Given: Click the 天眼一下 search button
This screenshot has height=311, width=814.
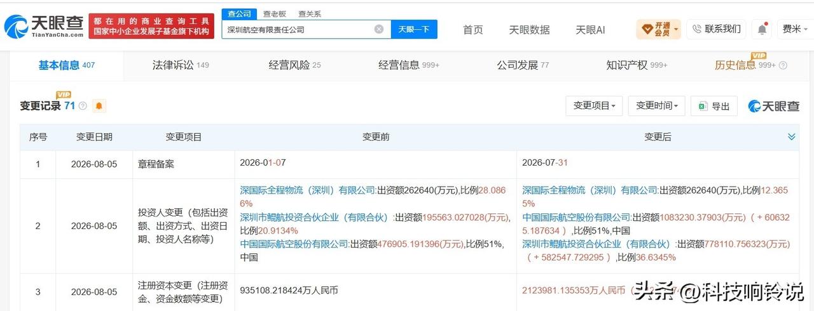Looking at the screenshot, I should 414,29.
